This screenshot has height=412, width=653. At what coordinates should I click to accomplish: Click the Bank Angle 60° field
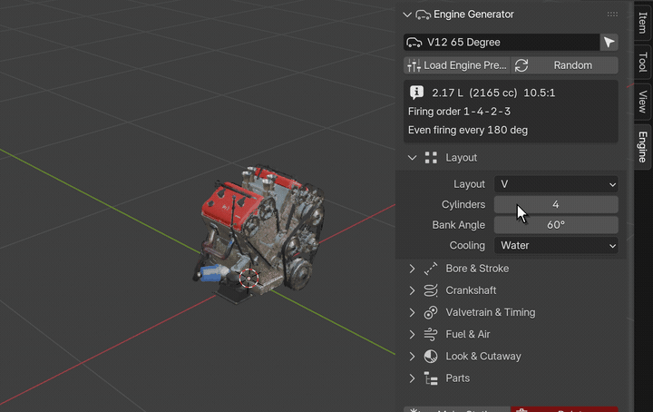click(x=556, y=225)
